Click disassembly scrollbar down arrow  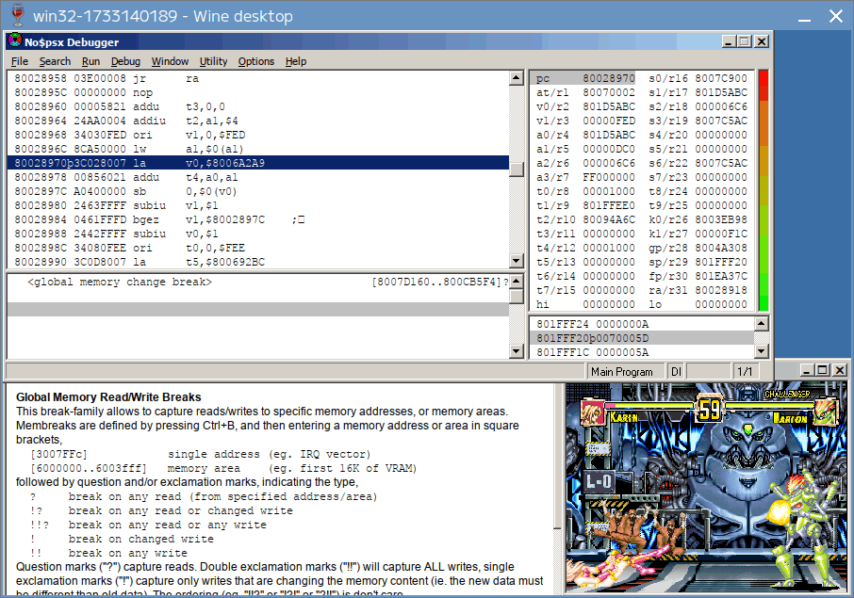pos(517,261)
